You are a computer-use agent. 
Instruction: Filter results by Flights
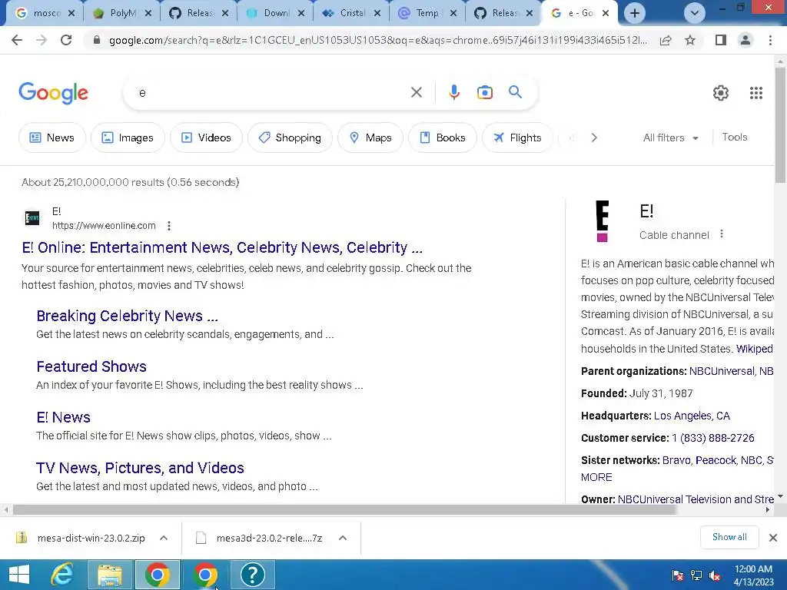pos(517,138)
